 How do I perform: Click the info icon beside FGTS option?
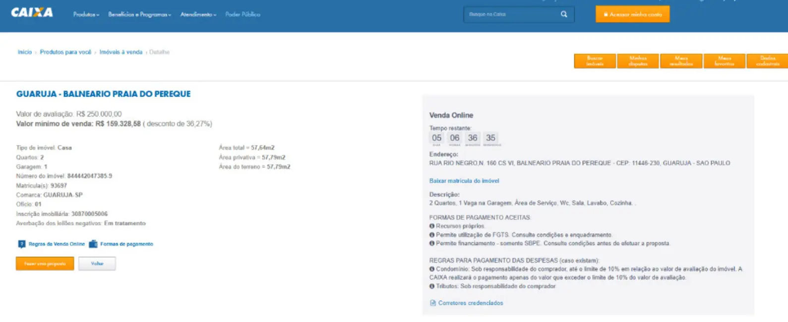(x=432, y=235)
